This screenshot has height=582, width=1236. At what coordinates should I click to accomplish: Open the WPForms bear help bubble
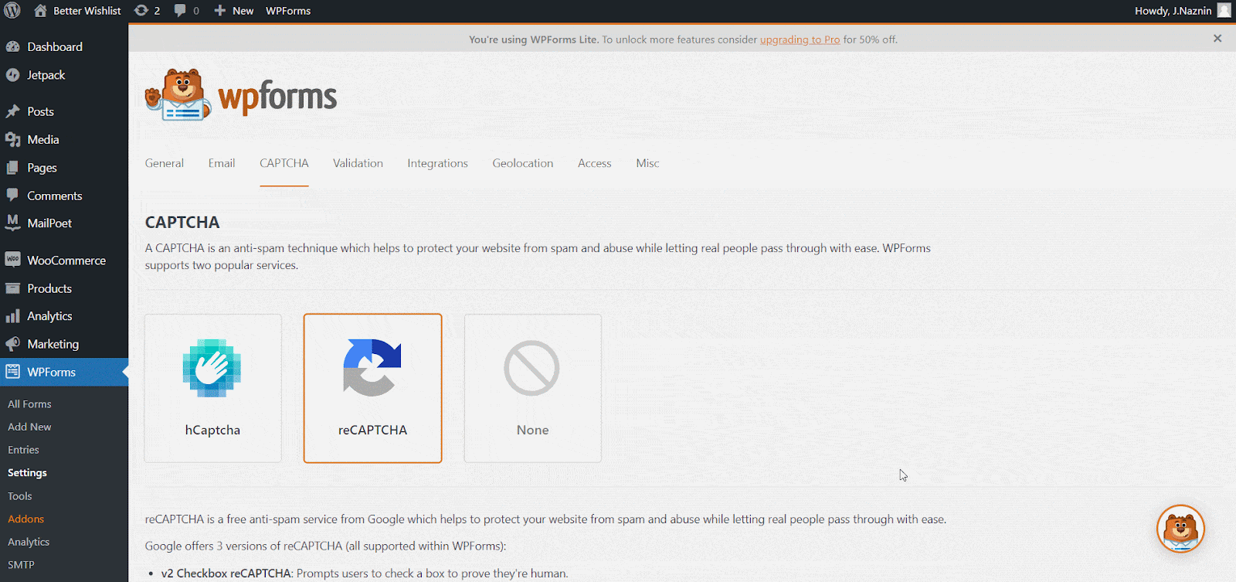point(1180,529)
